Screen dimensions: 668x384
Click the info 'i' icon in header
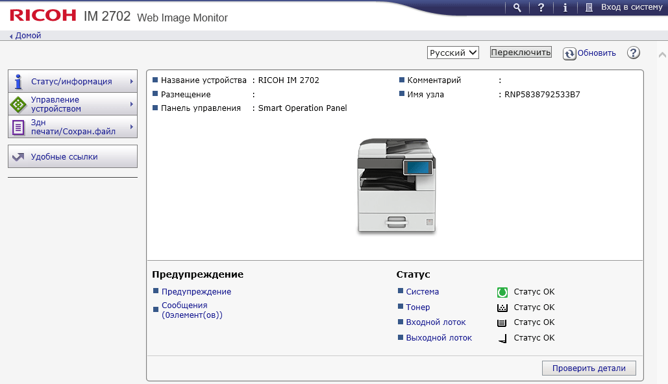(x=565, y=8)
